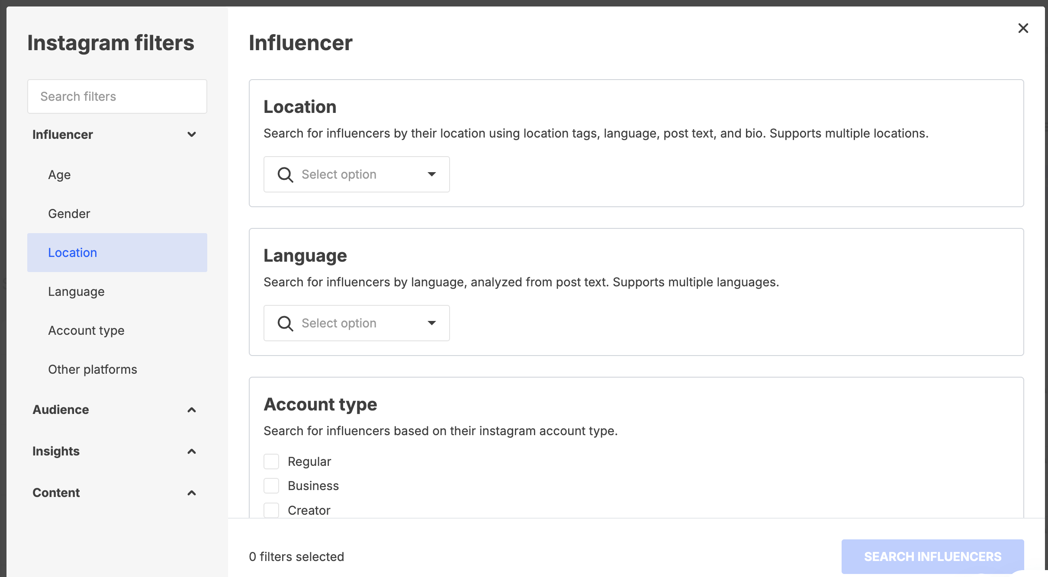The width and height of the screenshot is (1048, 577).
Task: Click the Influencer section heading label
Action: point(63,135)
